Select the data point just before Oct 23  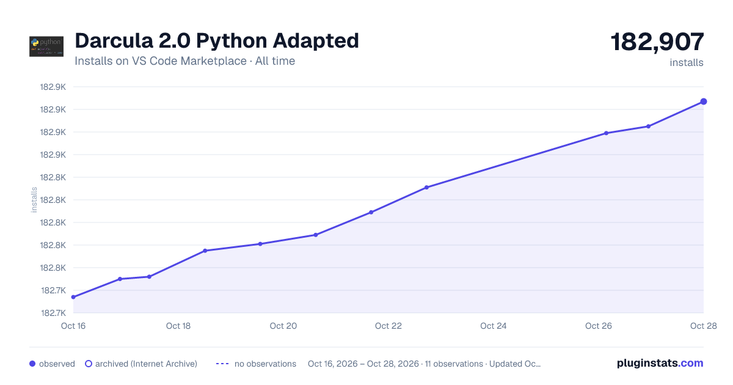426,188
